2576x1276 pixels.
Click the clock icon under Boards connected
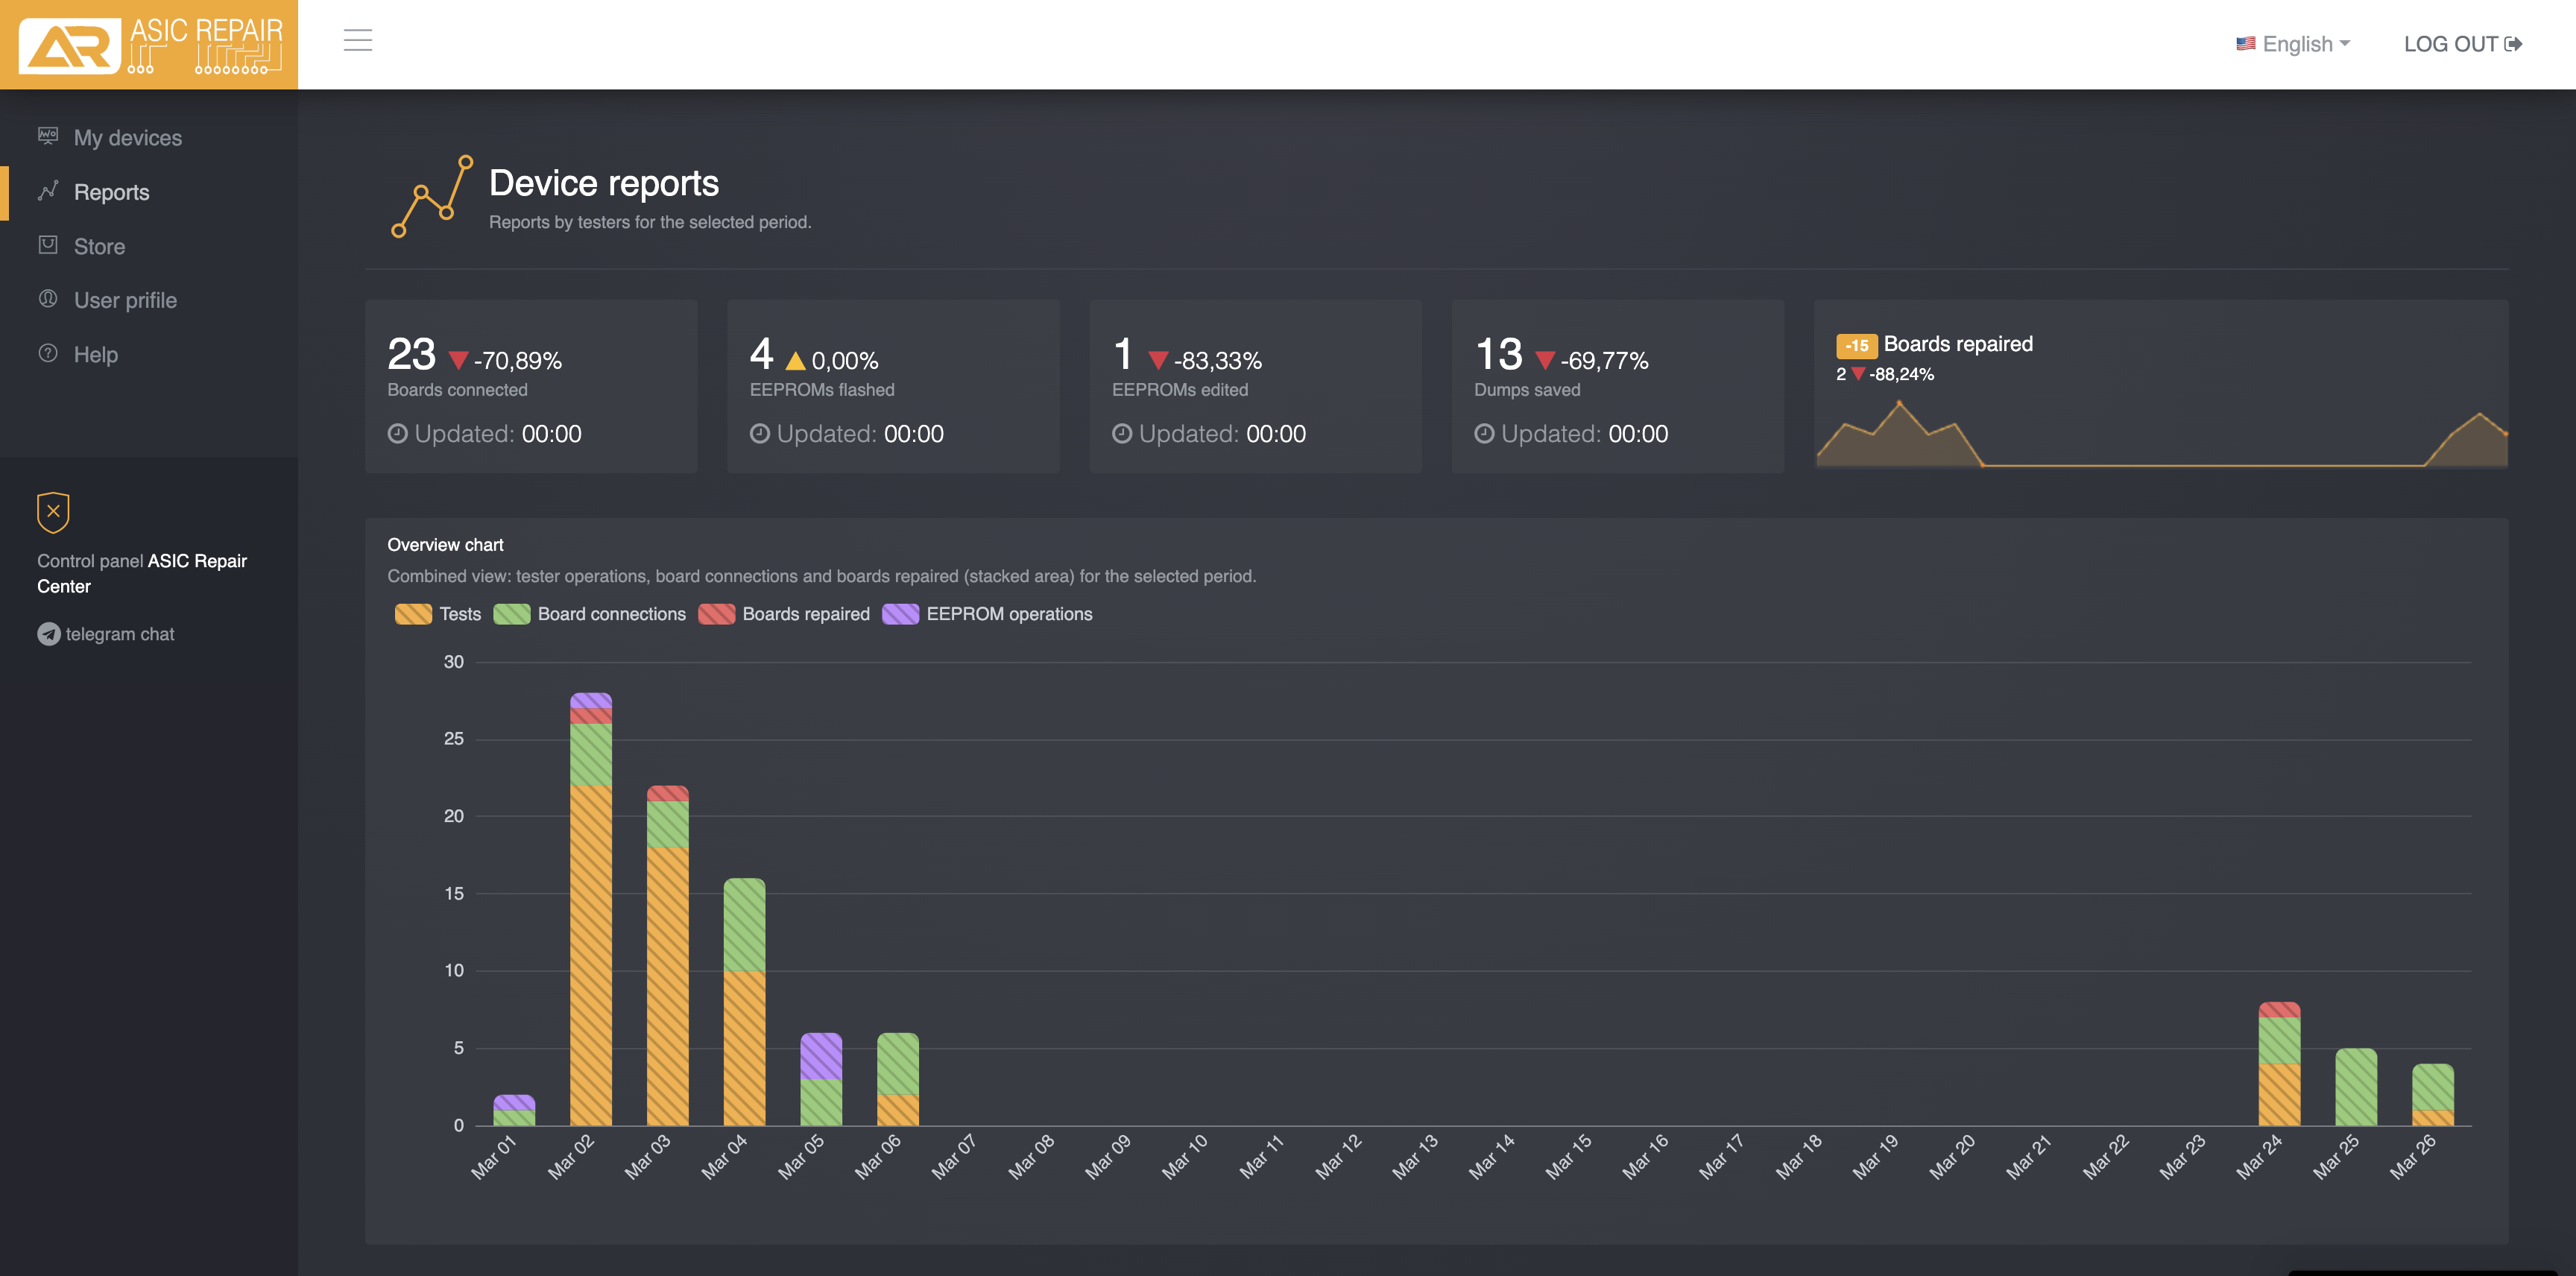397,434
